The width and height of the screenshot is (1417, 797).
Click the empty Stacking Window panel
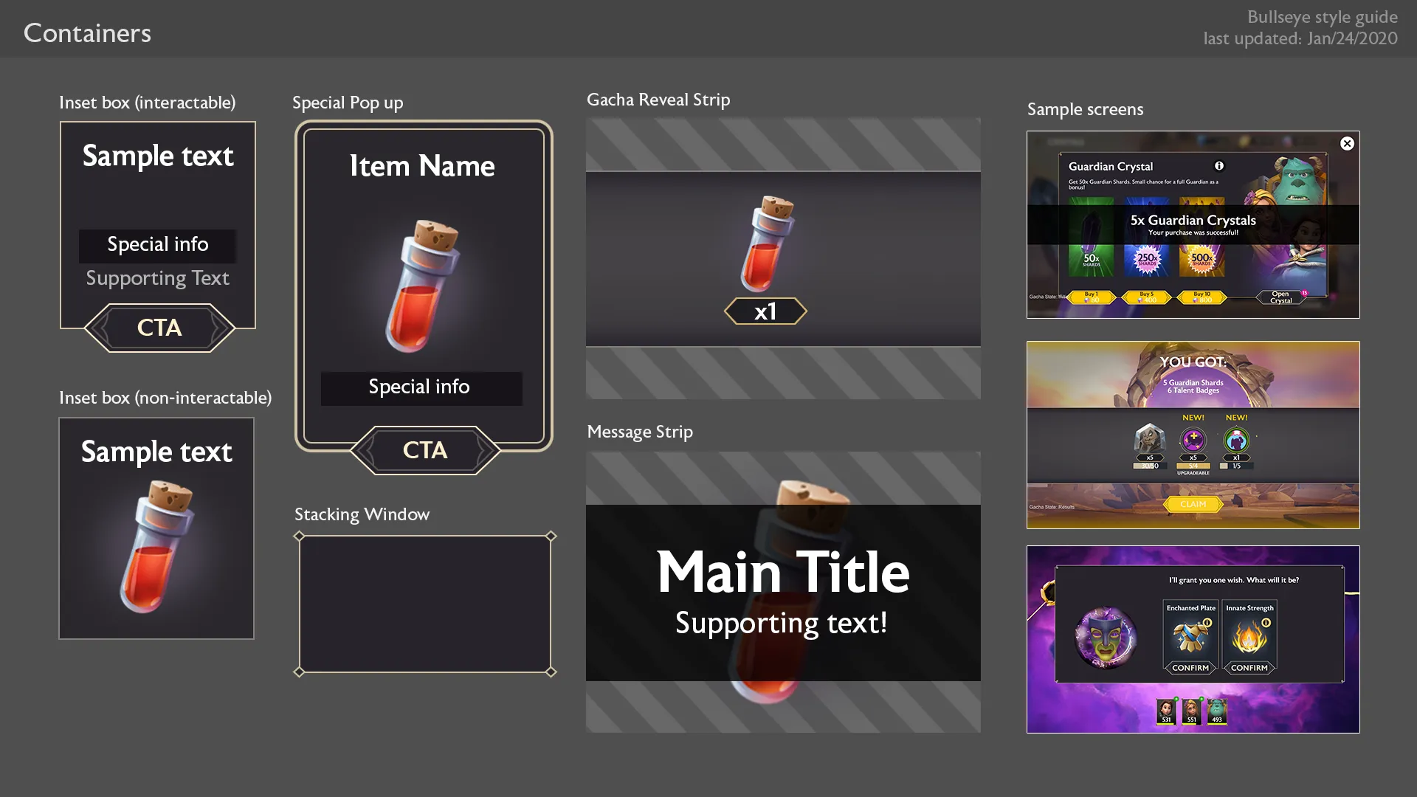[x=425, y=604]
